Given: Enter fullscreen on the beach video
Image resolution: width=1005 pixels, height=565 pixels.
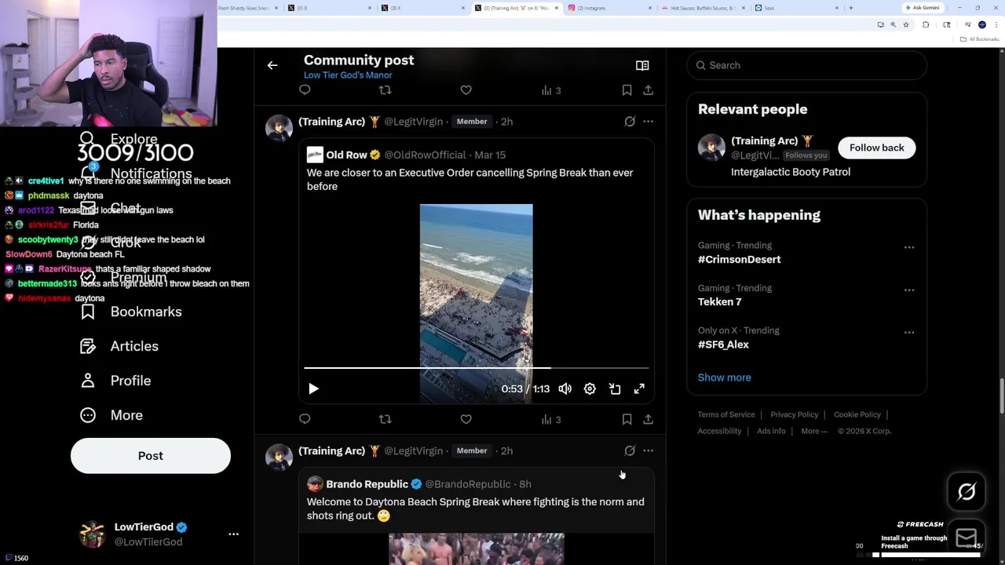Looking at the screenshot, I should (x=639, y=388).
